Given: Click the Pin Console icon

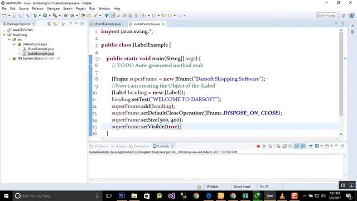Looking at the screenshot, I should click(x=311, y=146).
